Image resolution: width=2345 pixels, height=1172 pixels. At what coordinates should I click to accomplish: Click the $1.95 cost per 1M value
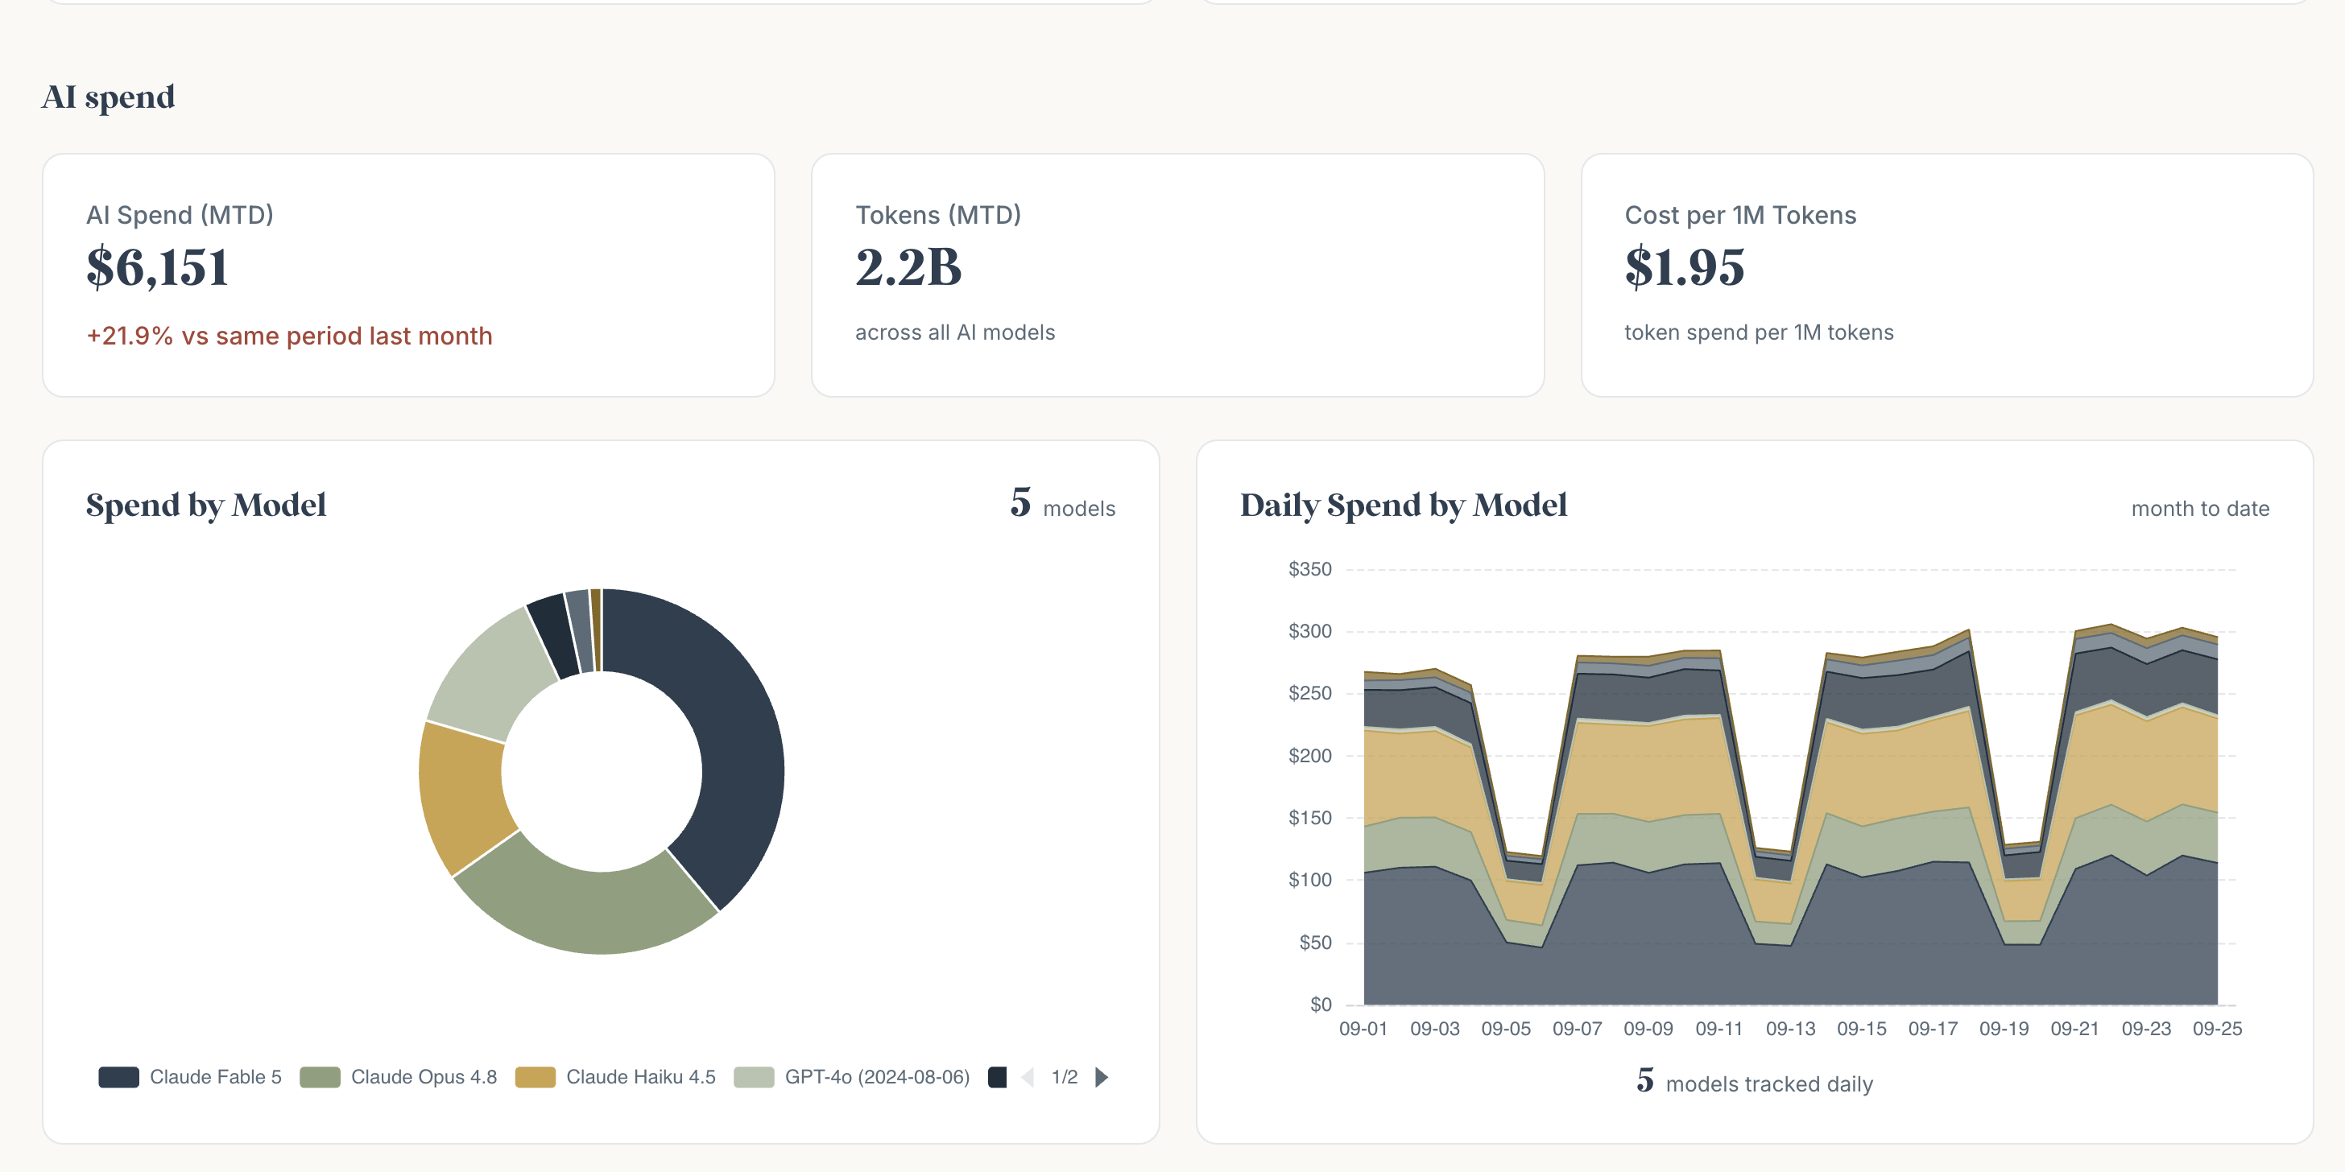click(x=1684, y=267)
